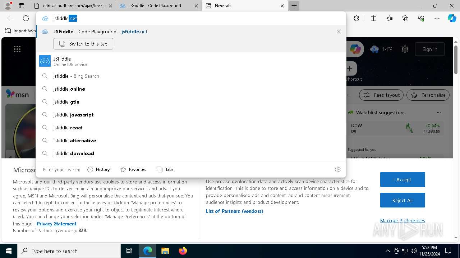Close the JSFiddle Code Playground tab
The width and height of the screenshot is (460, 258).
point(196,6)
